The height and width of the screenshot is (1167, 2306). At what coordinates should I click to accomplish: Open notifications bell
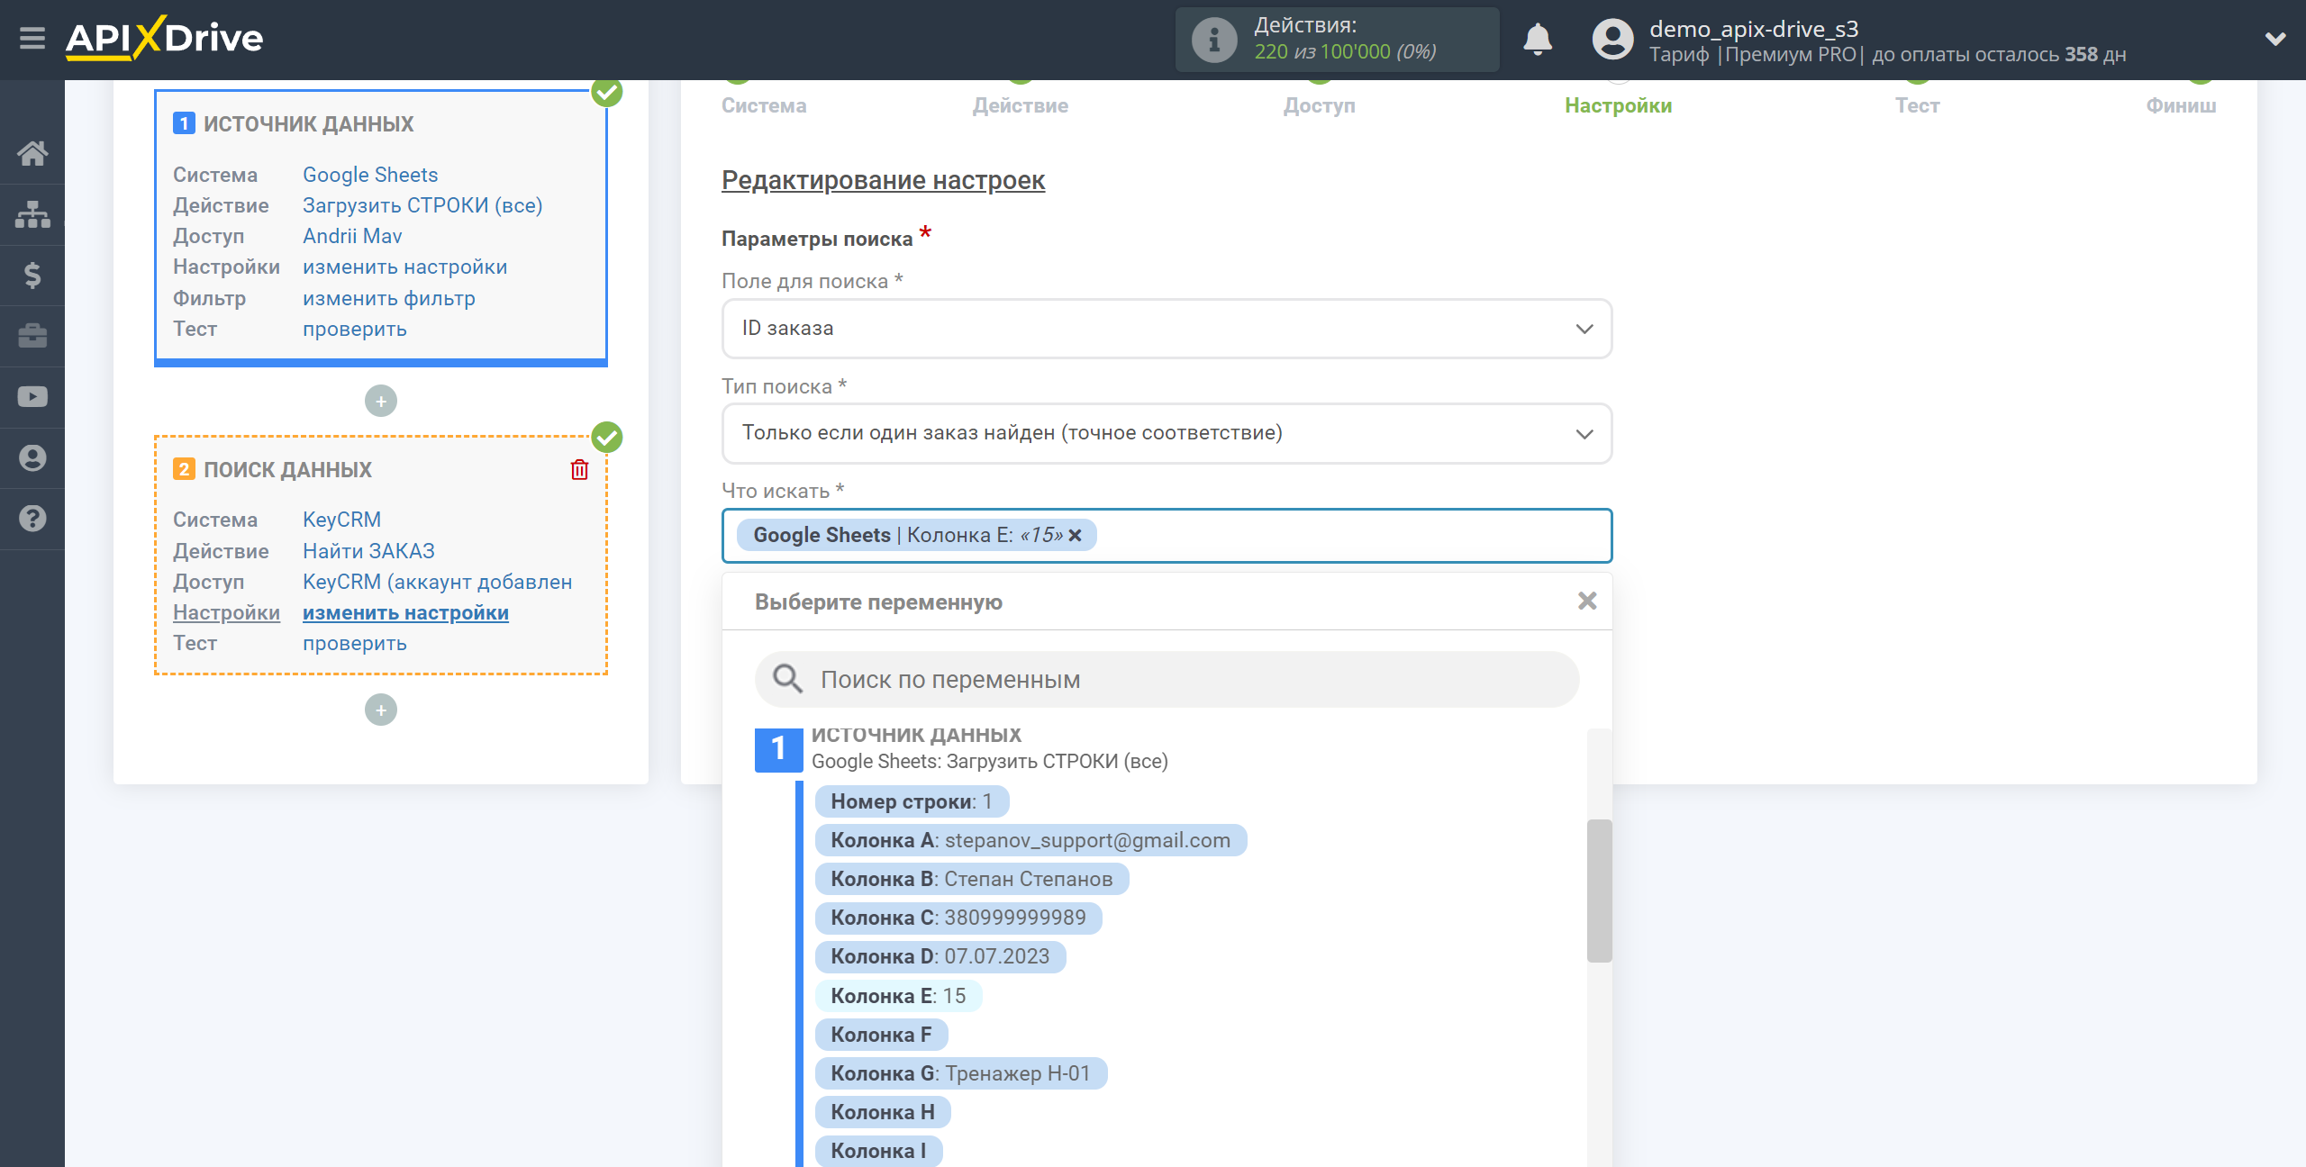[x=1538, y=40]
